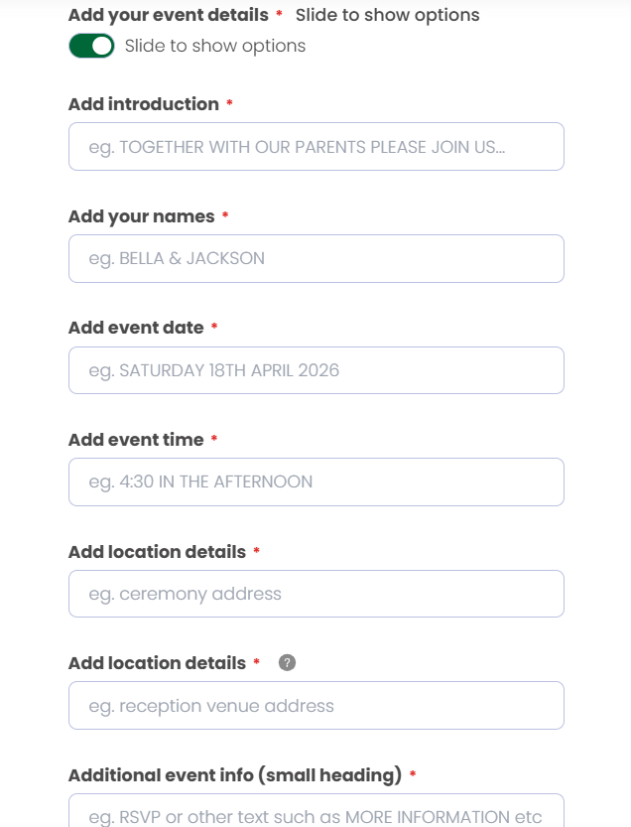Viewport: 631px width, 827px height.
Task: Select the Add event date field
Action: tap(315, 370)
